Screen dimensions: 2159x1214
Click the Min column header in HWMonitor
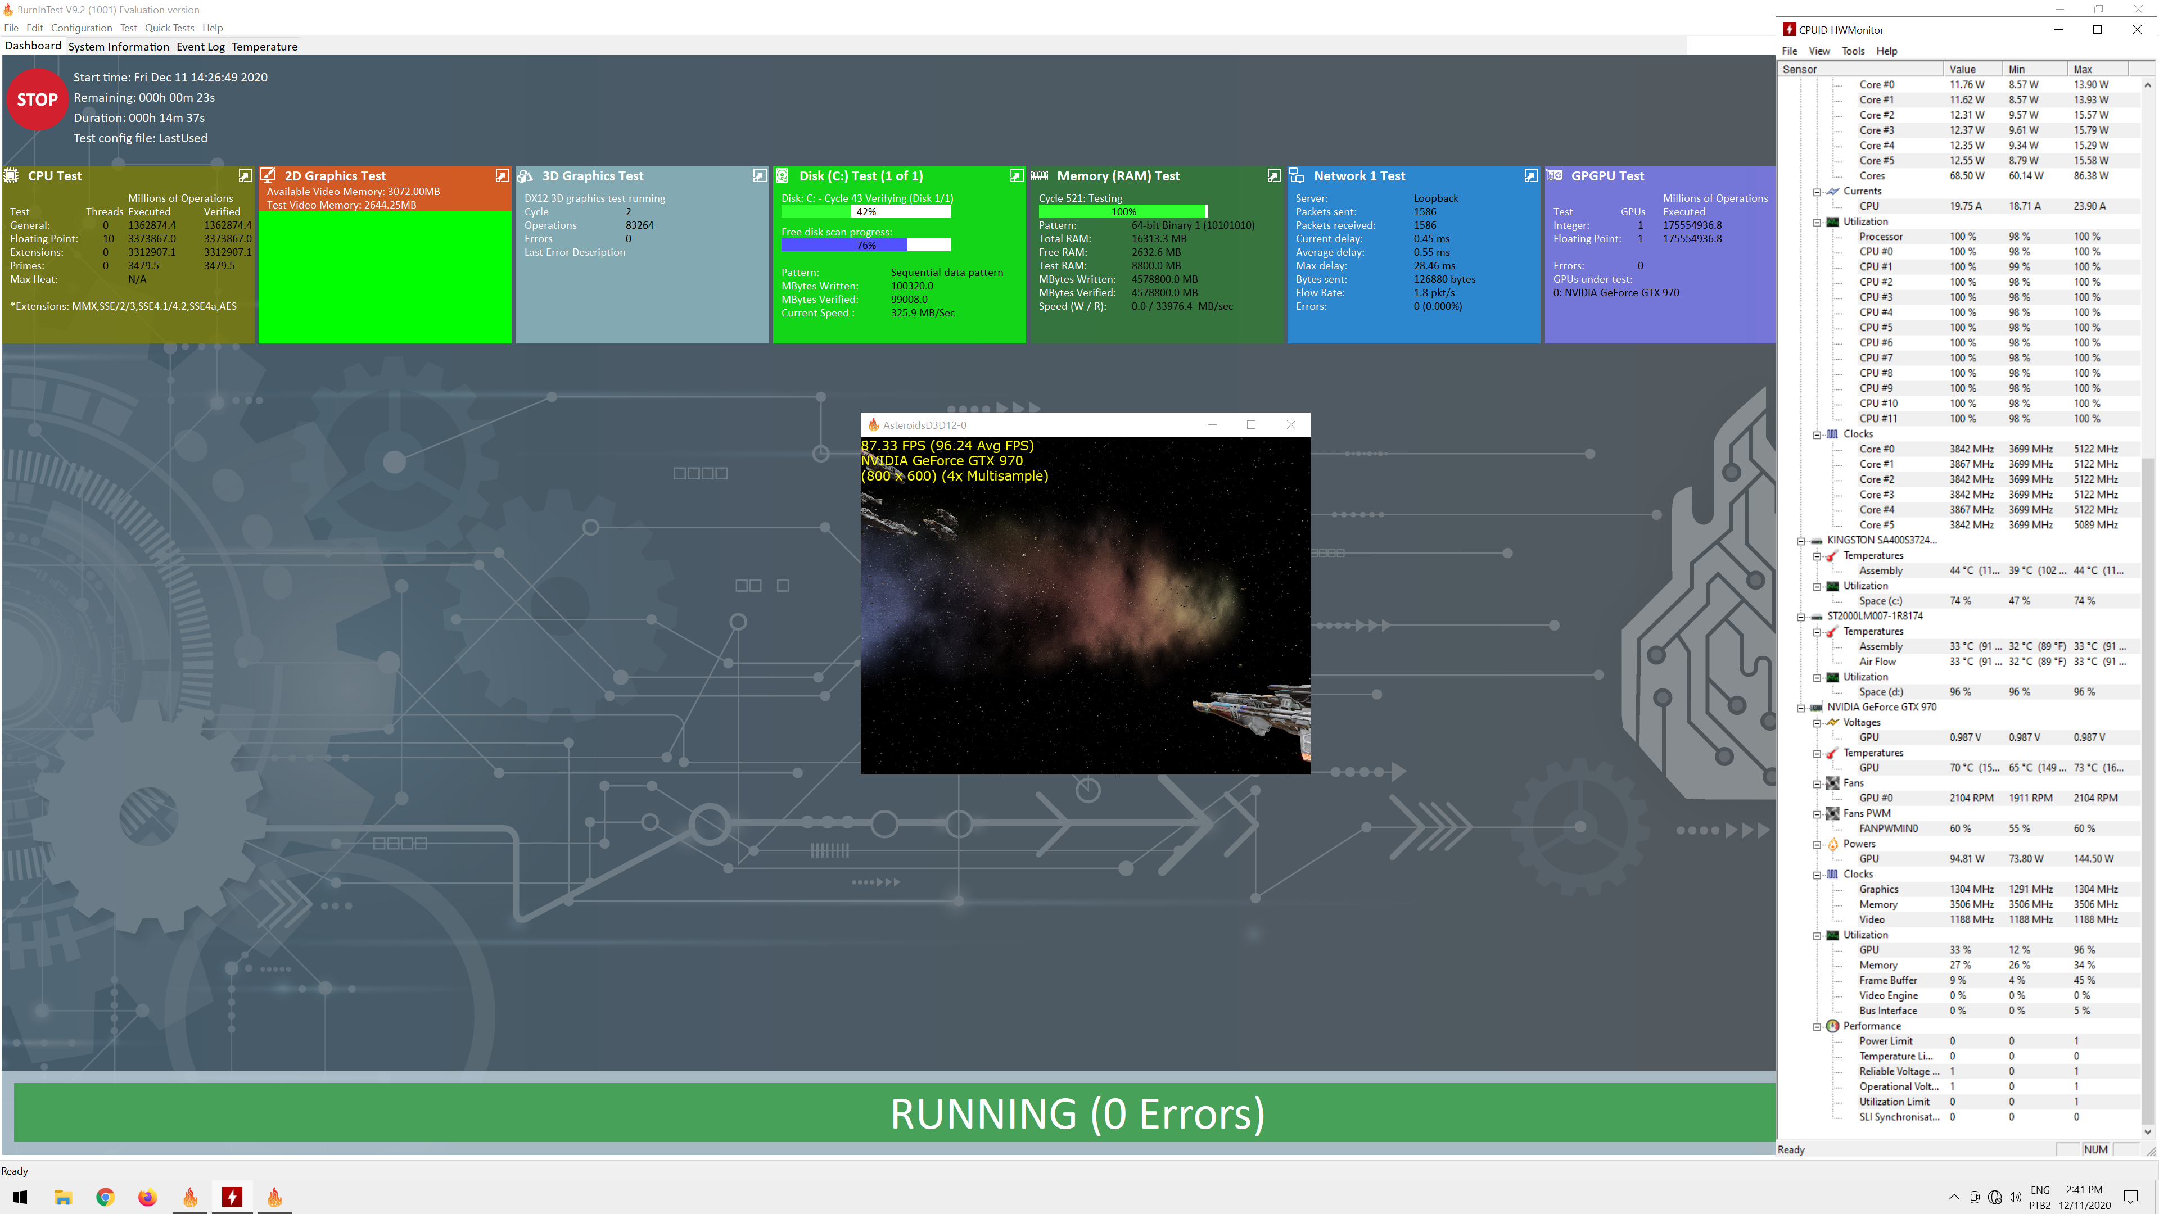pos(2034,69)
